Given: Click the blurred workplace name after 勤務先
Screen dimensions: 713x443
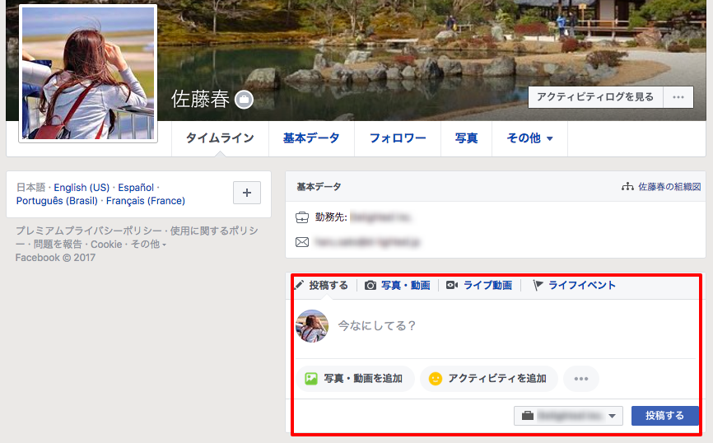Looking at the screenshot, I should coord(380,217).
